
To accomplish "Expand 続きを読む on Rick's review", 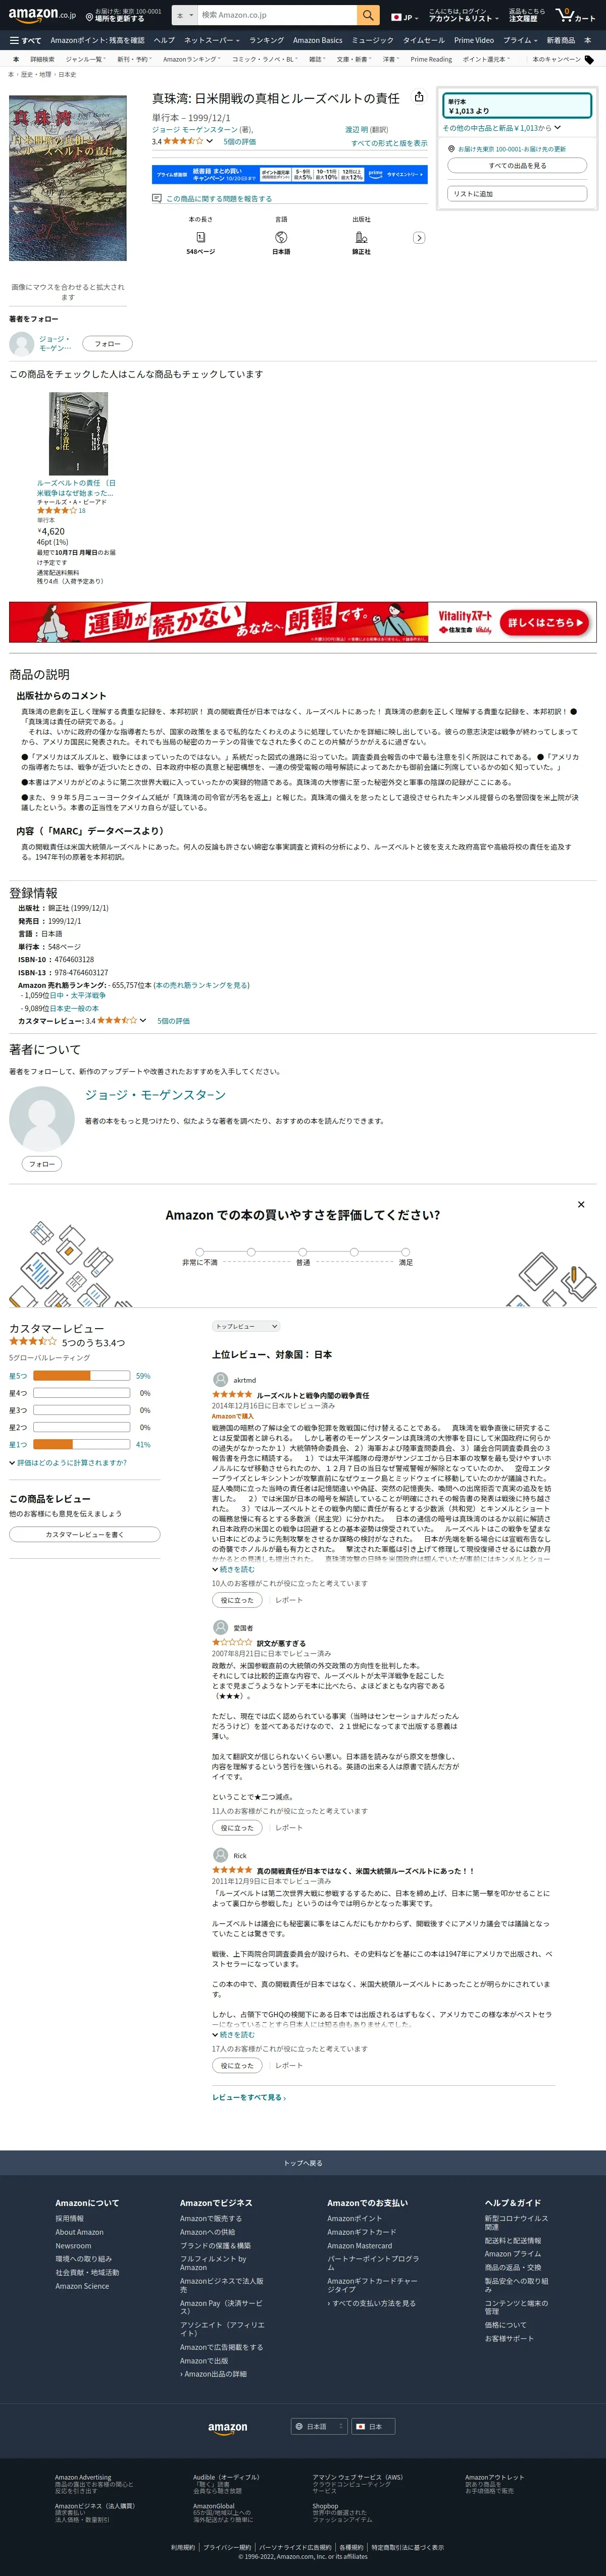I will [234, 2034].
